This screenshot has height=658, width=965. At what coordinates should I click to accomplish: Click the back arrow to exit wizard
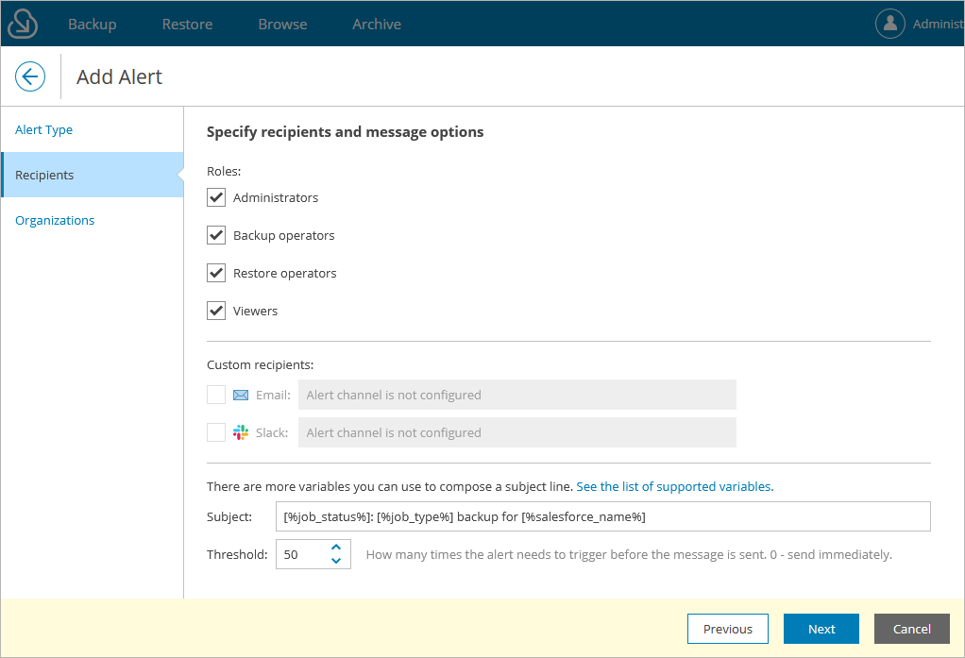pyautogui.click(x=29, y=76)
